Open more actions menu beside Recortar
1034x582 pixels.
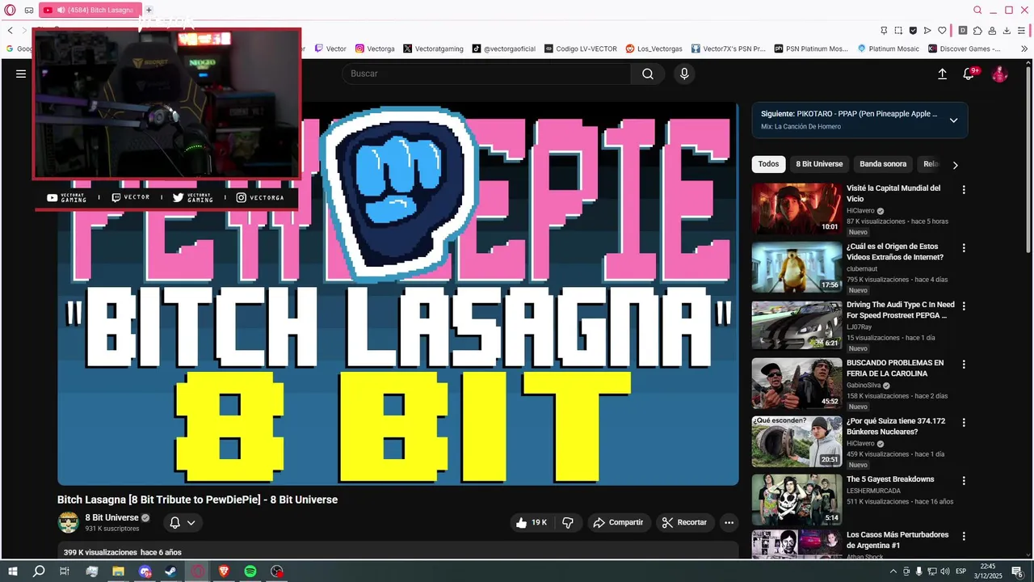tap(729, 523)
